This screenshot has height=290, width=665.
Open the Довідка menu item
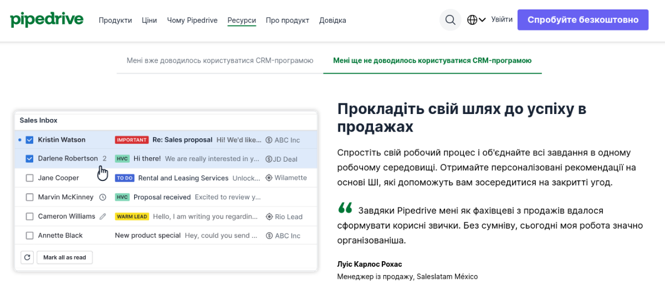[x=332, y=20]
